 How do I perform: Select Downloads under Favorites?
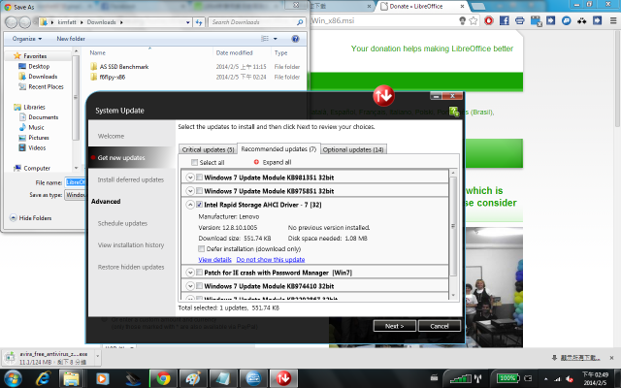[38, 77]
